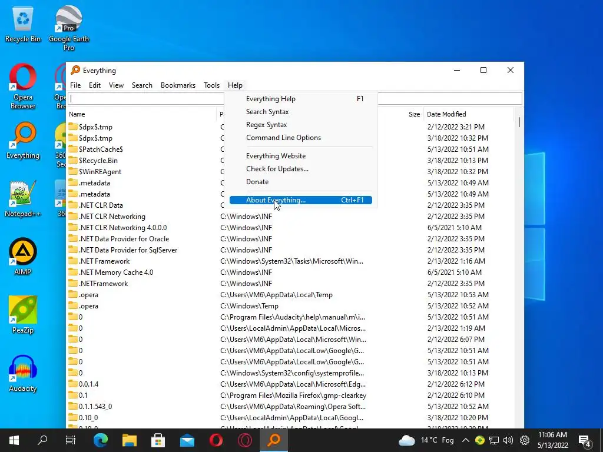
Task: Open Opera Browser desktop shortcut
Action: [x=23, y=86]
